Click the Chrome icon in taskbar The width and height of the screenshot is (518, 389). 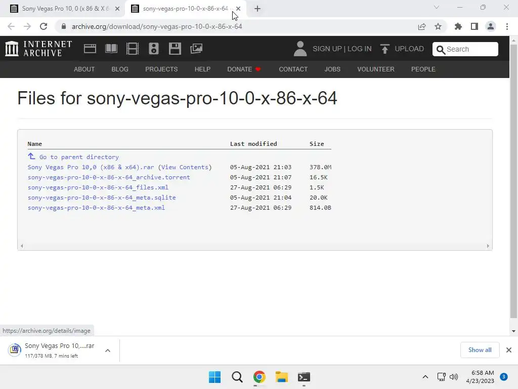[x=260, y=377]
